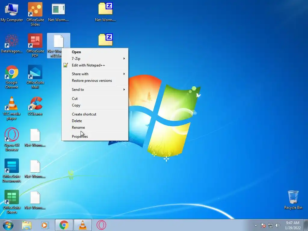Viewport: 308px width, 231px height.
Task: Launch Windows Media Player from the taskbar
Action: point(45,225)
